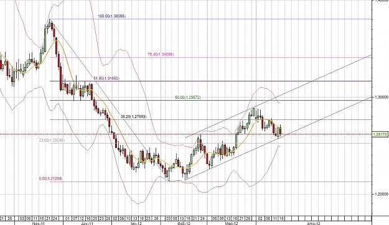Select date label 01 on time axis
The width and height of the screenshot is (389, 225).
[x=67, y=219]
